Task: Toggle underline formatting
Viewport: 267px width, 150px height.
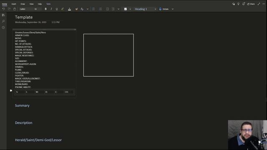Action: pos(57,9)
